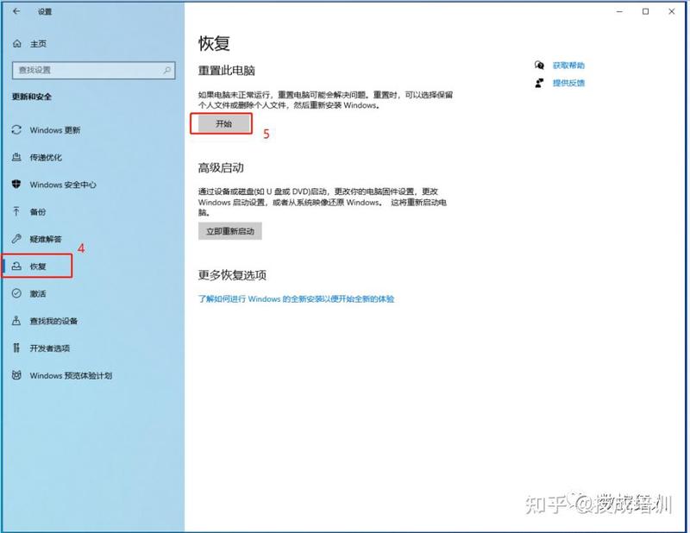This screenshot has height=533, width=690.
Task: Go to 传递优化 settings
Action: (x=46, y=157)
